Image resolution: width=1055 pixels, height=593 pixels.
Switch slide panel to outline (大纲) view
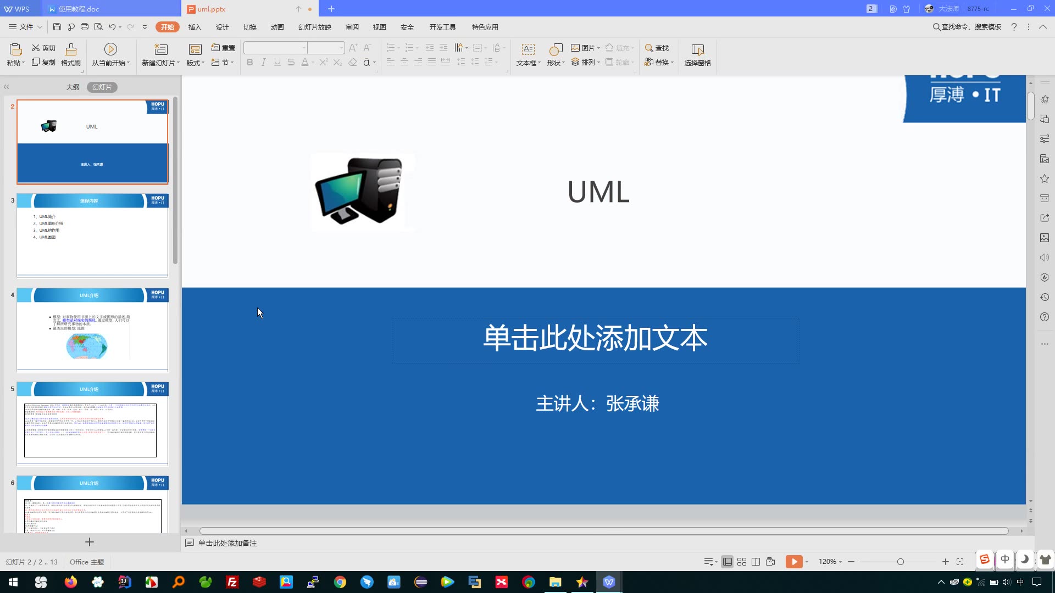tap(73, 87)
